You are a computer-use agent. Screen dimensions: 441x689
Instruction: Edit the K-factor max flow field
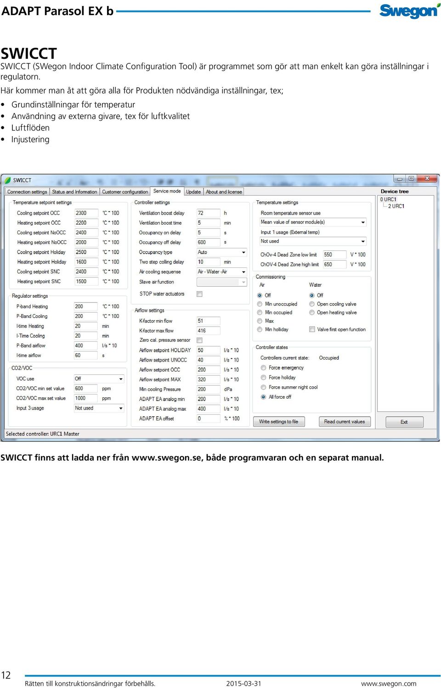click(x=208, y=331)
